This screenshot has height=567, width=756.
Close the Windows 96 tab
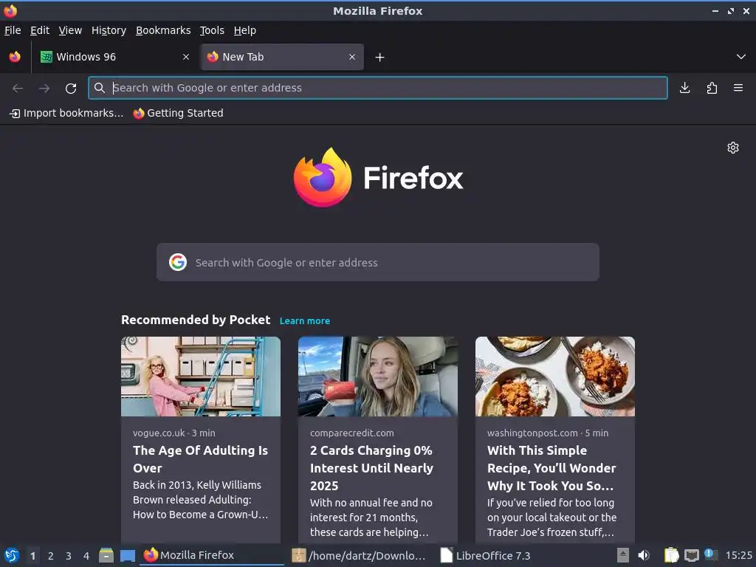coord(186,57)
